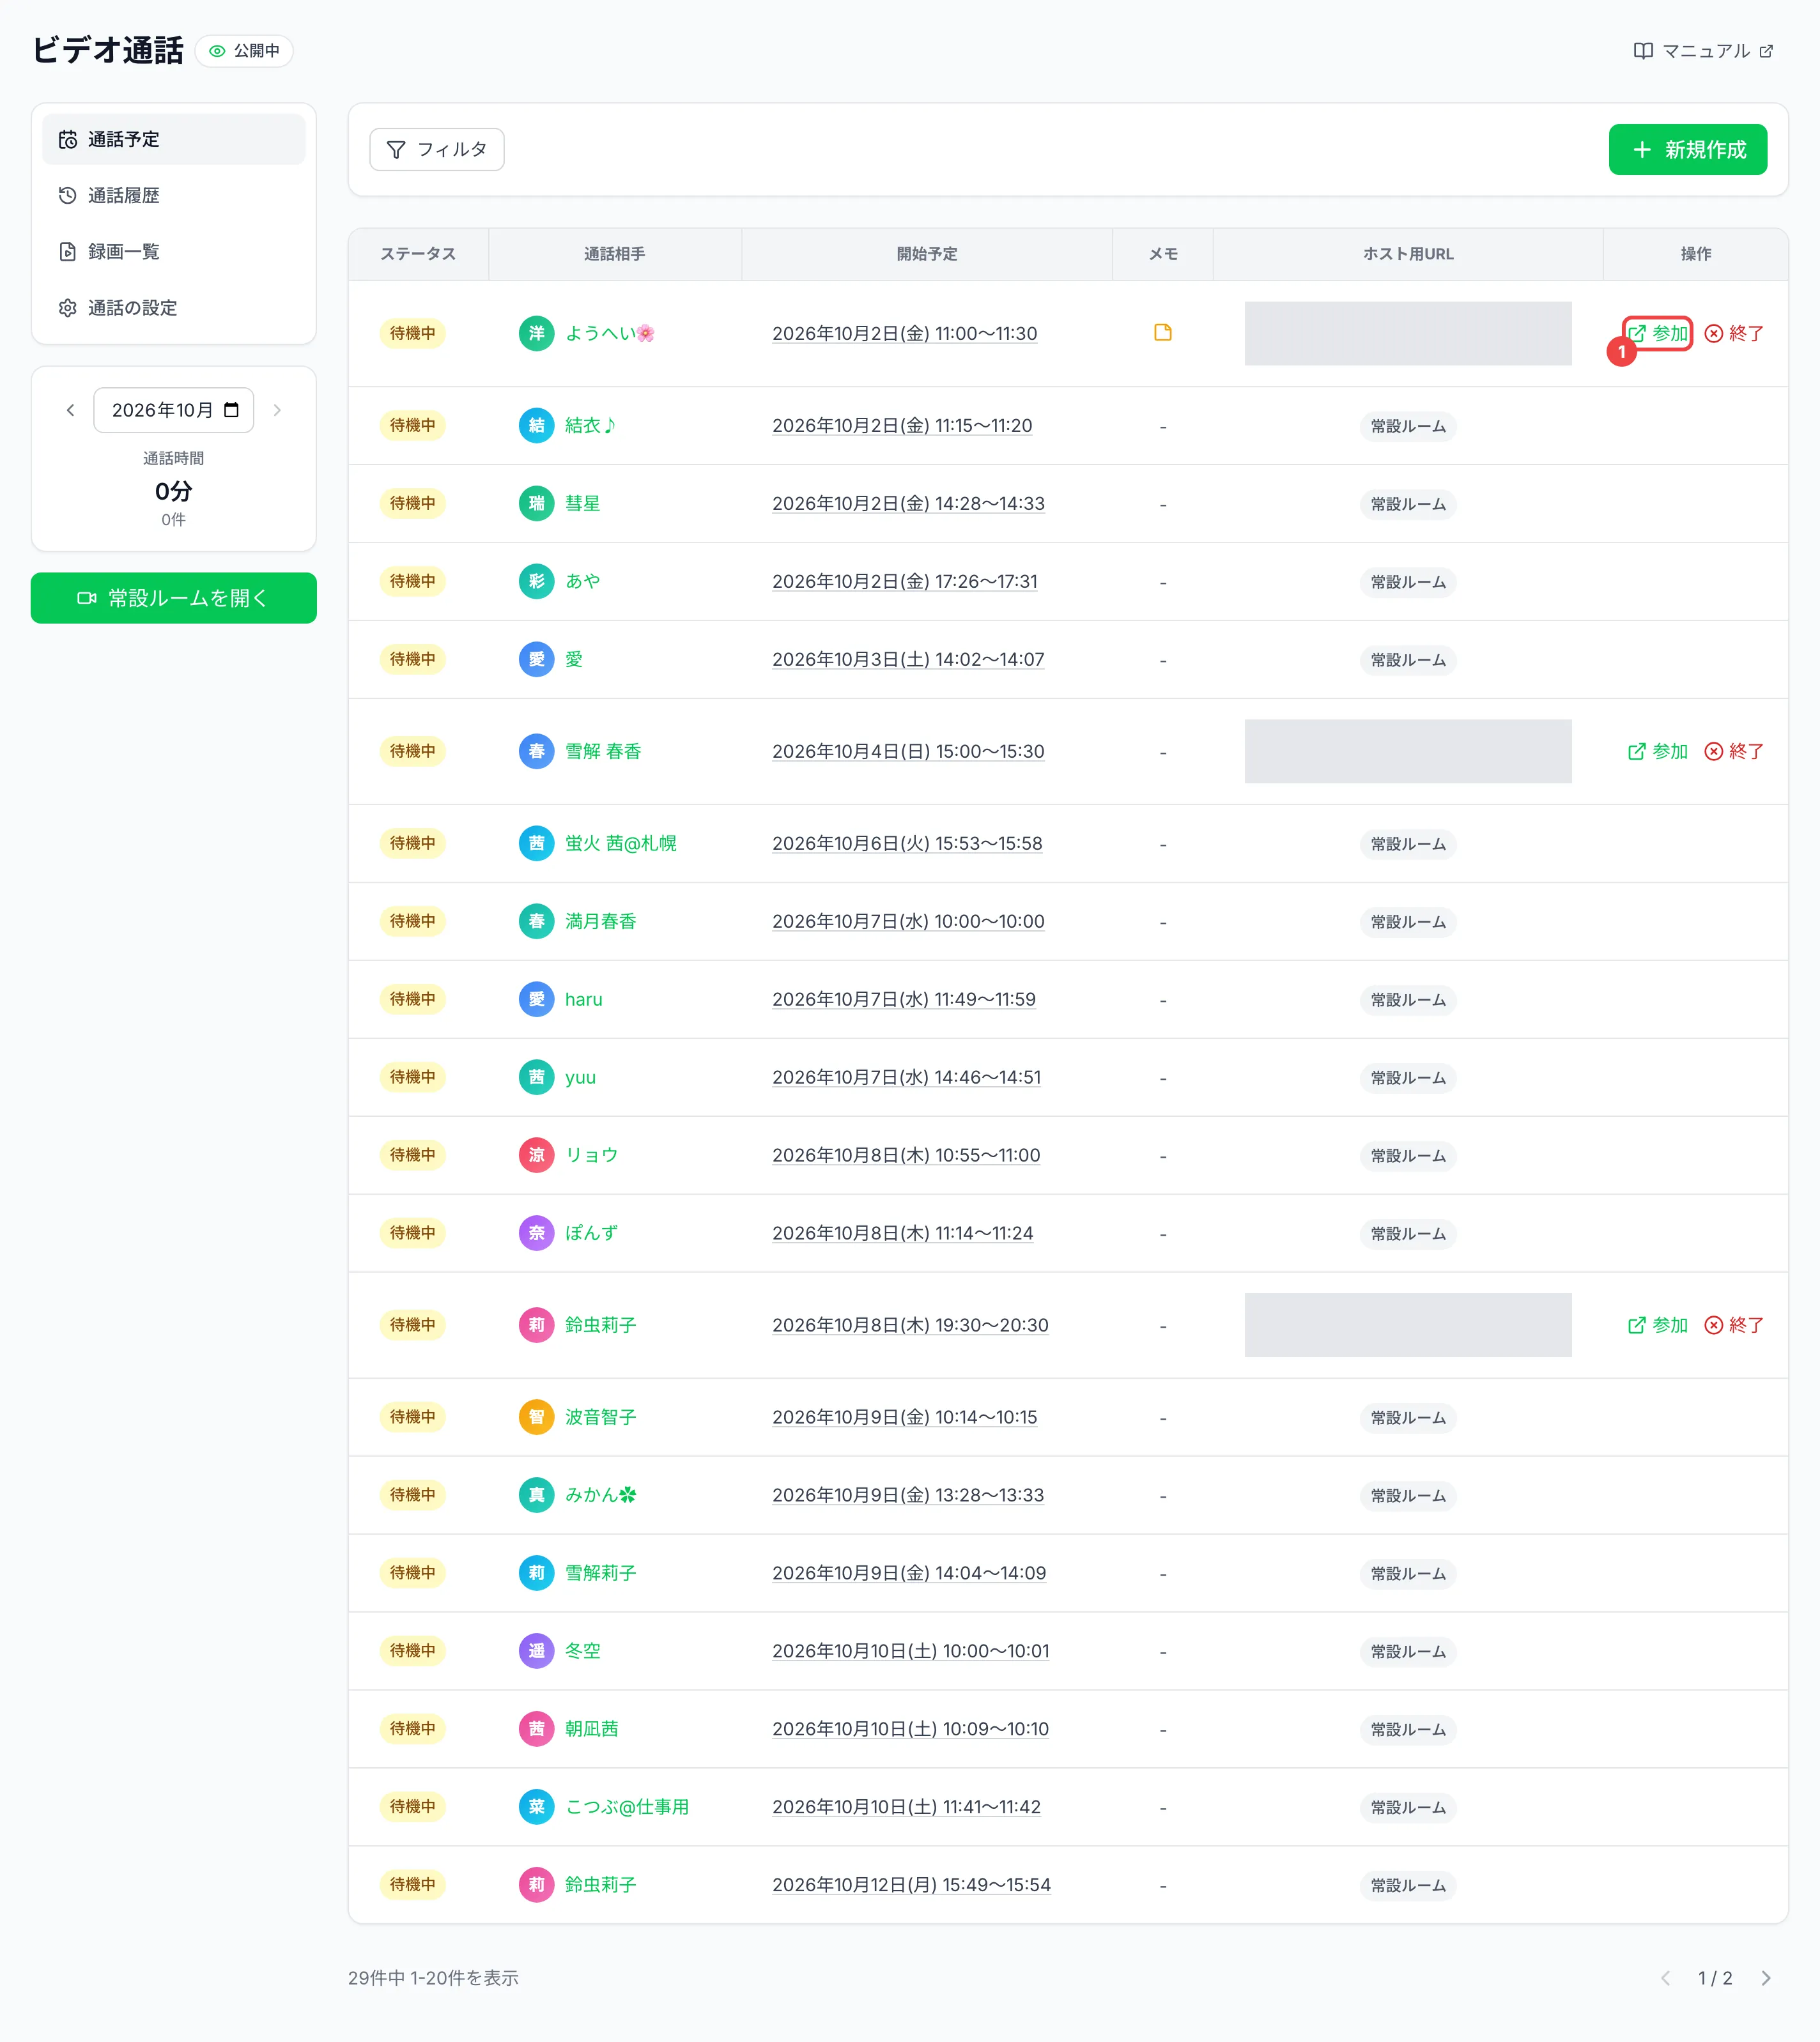The width and height of the screenshot is (1820, 2042).
Task: Click 終了 for 雪解 春香's call
Action: coord(1734,752)
